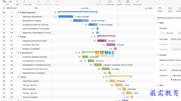The image size is (181, 101).
Task: Click the Redo arrow
Action: click(x=31, y=2)
